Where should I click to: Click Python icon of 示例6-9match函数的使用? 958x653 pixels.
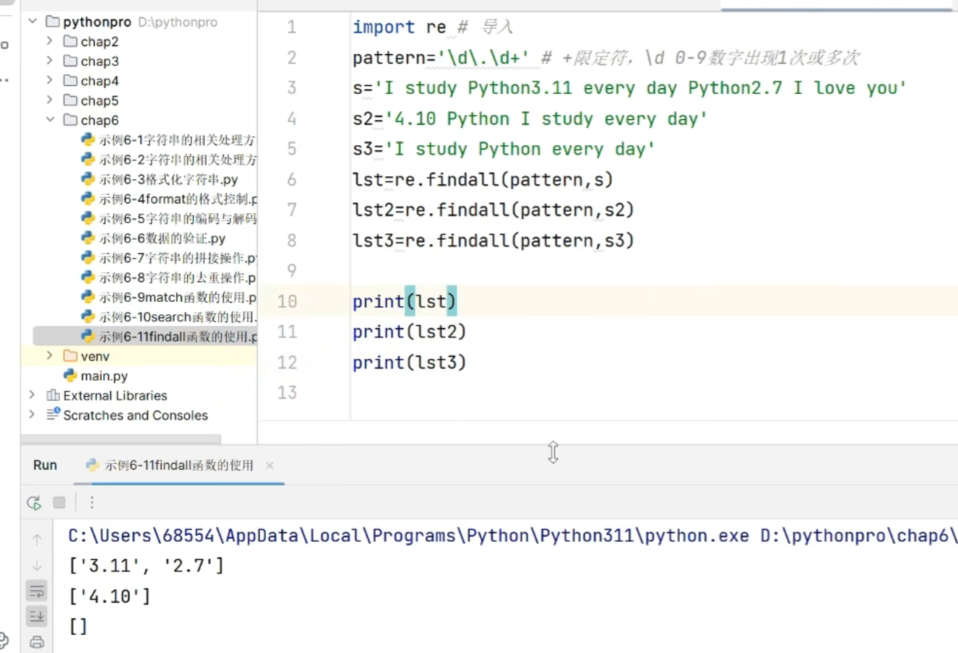88,297
